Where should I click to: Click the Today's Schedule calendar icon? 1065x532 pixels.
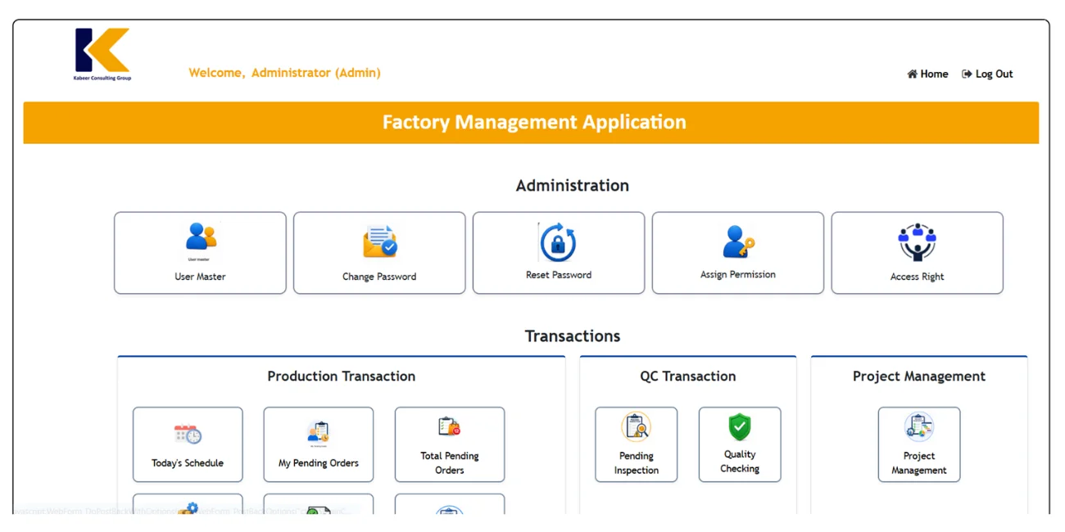point(188,435)
